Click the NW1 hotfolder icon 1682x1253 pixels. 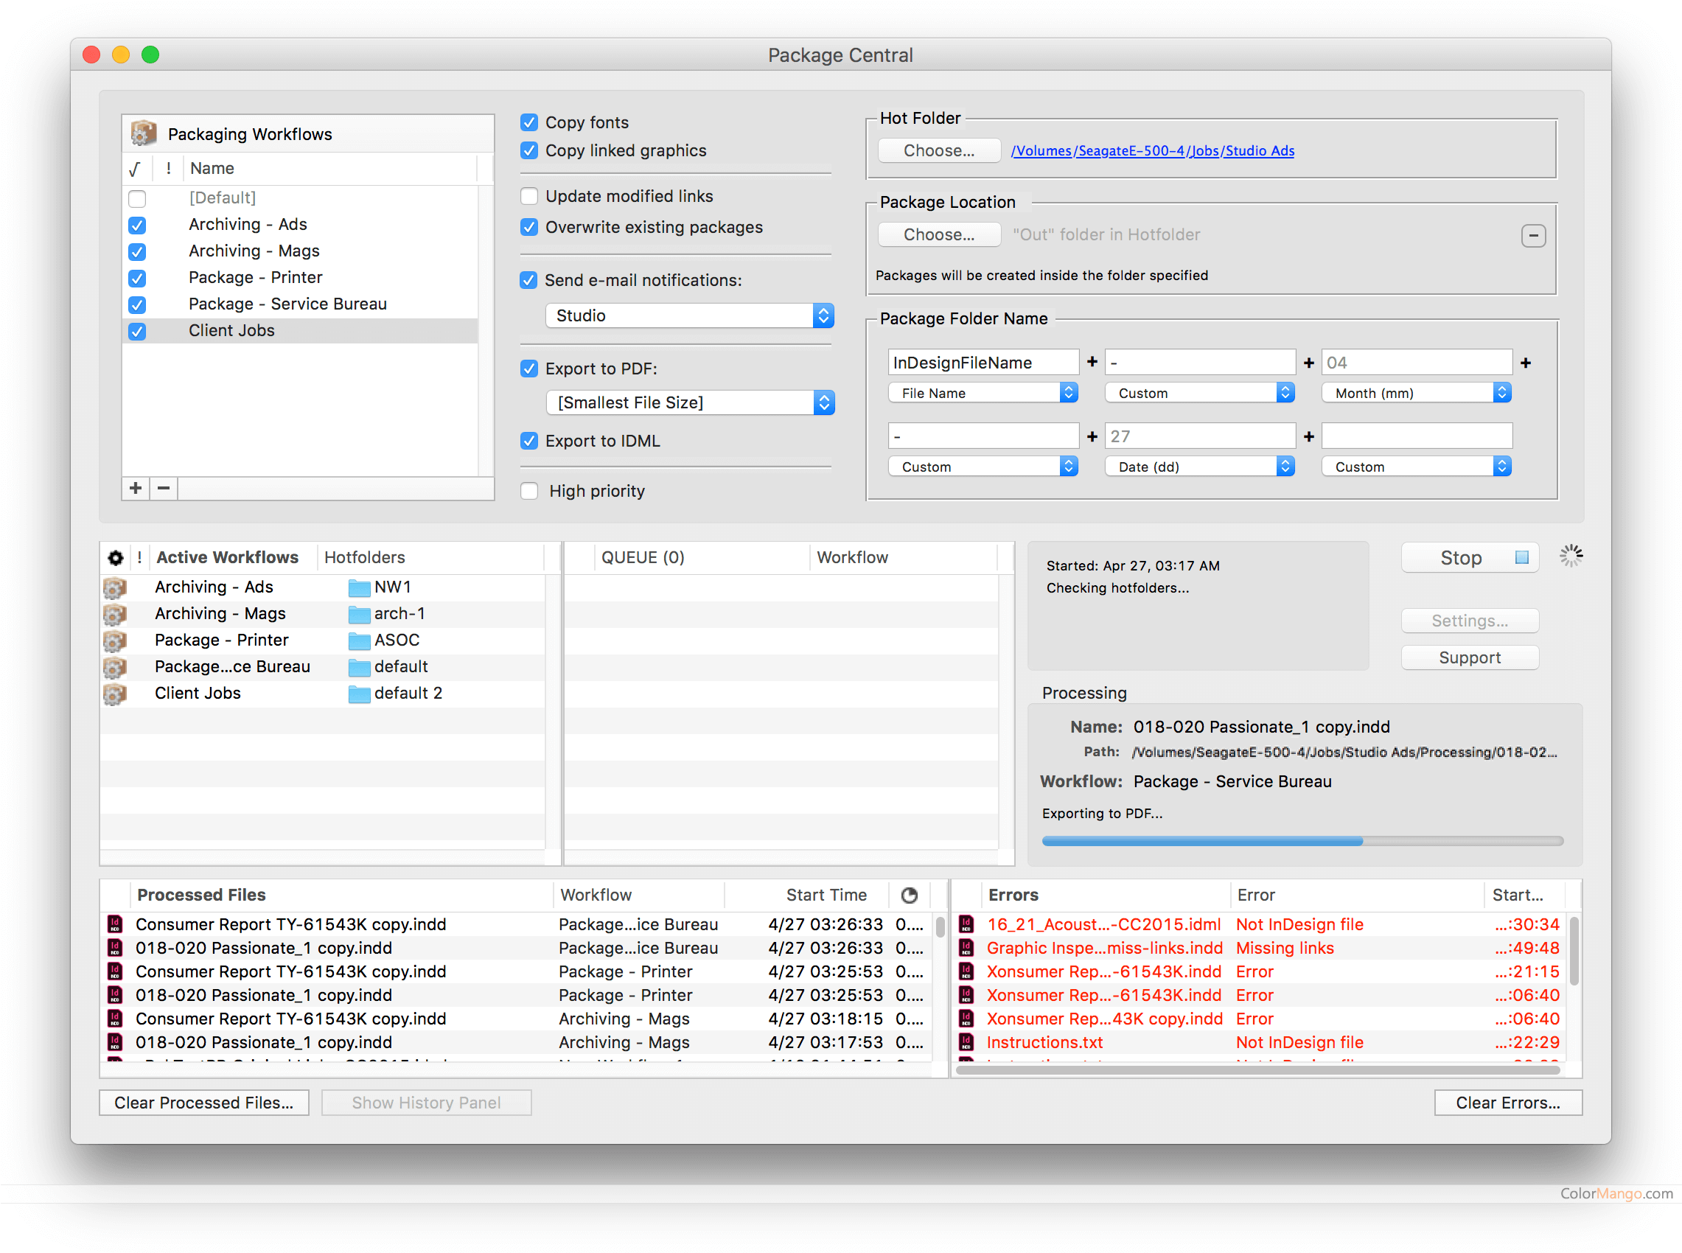point(359,588)
